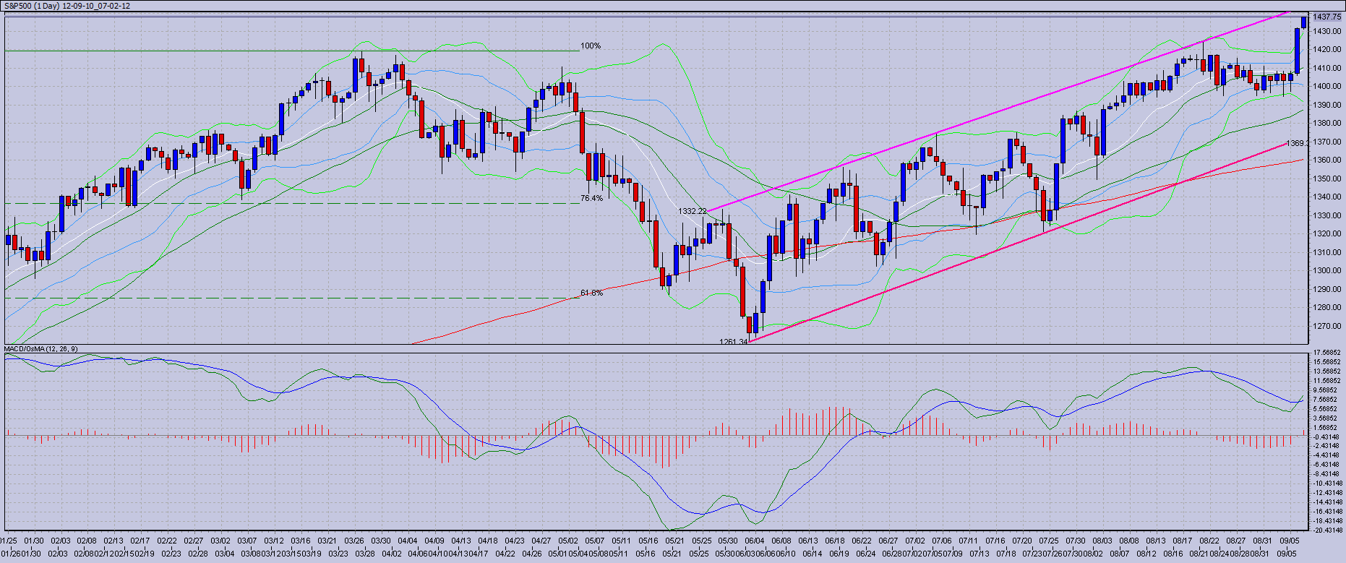1346x563 pixels.
Task: Click the latest blue candlestick at far right
Action: coord(1303,22)
